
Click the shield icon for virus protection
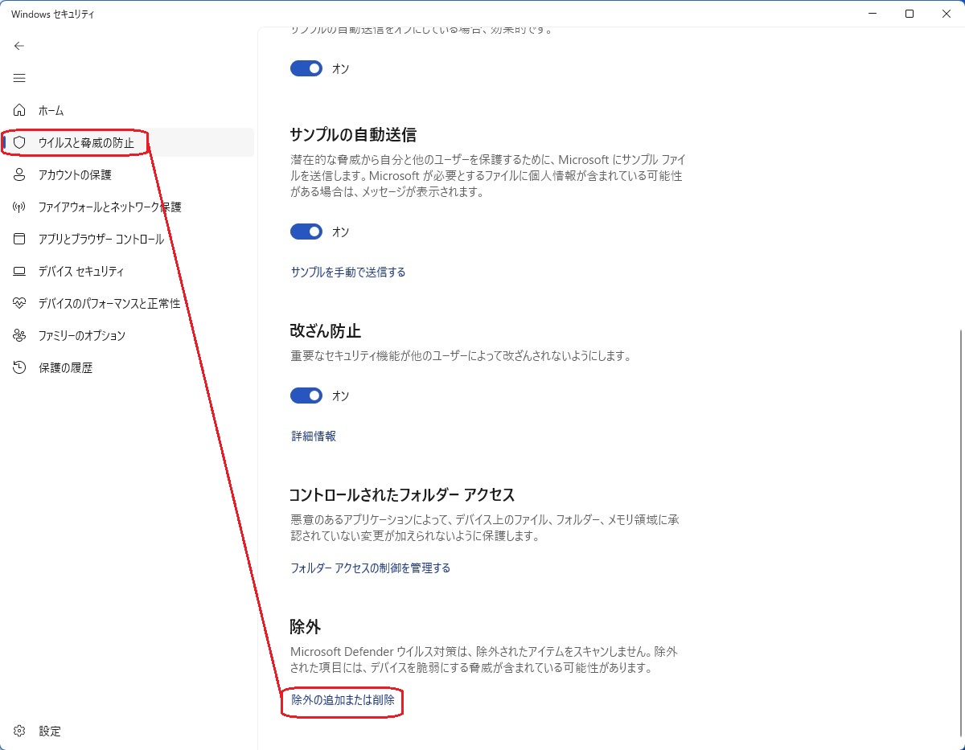pyautogui.click(x=20, y=142)
